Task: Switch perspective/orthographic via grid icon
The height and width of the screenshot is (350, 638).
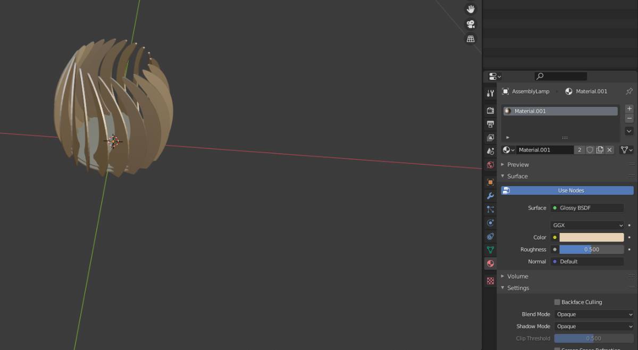Action: [471, 39]
